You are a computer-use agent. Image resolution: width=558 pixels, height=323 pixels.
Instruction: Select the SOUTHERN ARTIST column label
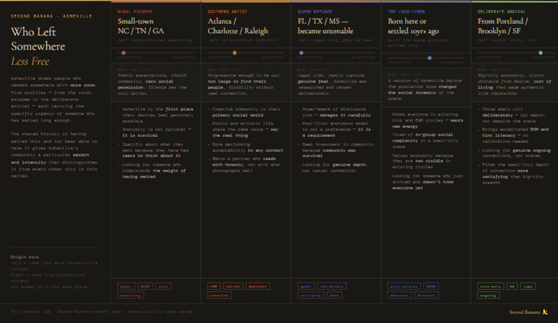[x=228, y=12]
